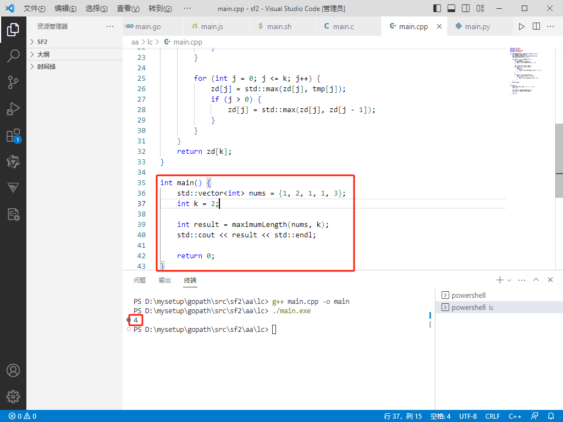Click the code minimap preview
This screenshot has height=422, width=563.
click(x=525, y=71)
